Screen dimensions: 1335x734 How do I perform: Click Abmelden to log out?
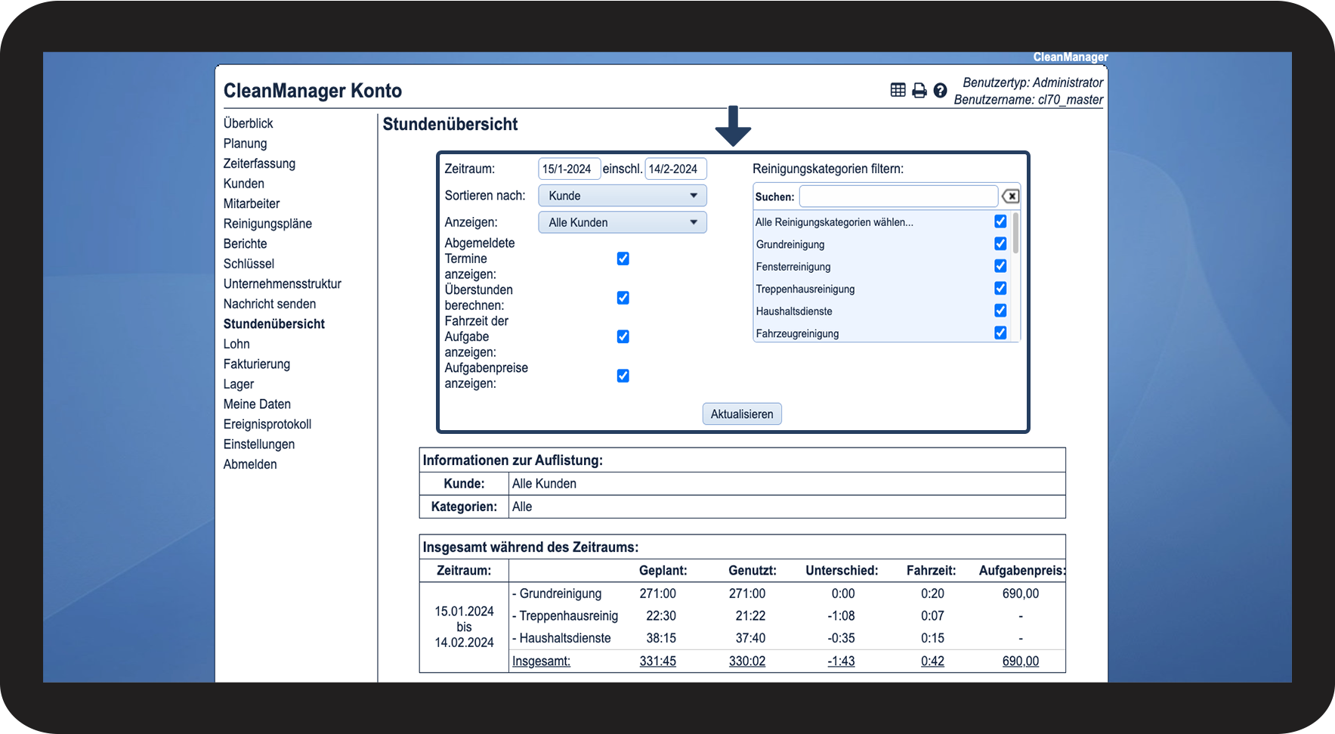(250, 465)
